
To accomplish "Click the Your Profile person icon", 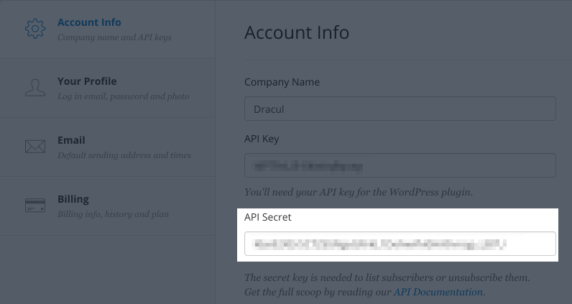I will point(35,88).
